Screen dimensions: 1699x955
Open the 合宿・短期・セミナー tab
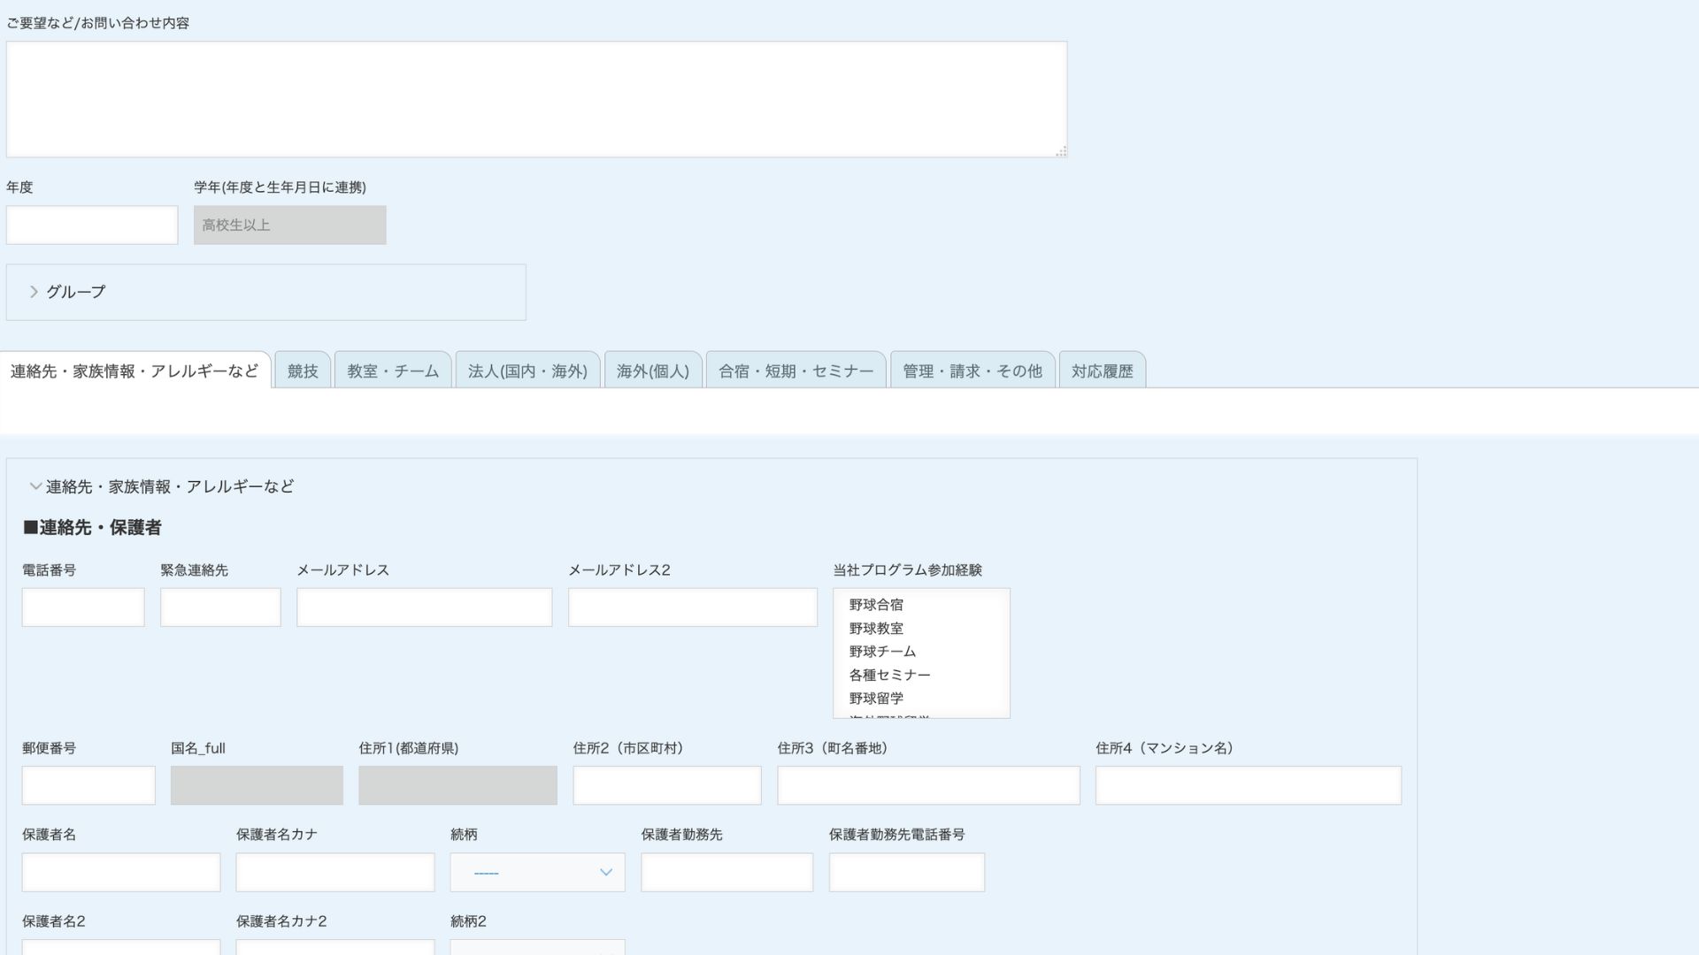coord(796,371)
